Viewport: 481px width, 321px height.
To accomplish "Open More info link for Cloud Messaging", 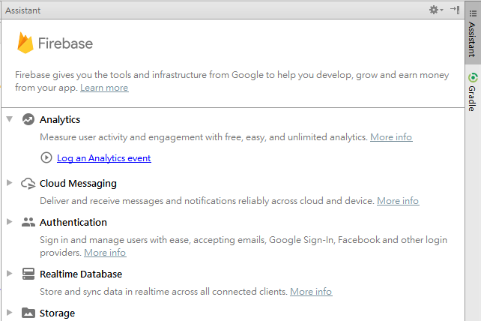I will [x=398, y=201].
